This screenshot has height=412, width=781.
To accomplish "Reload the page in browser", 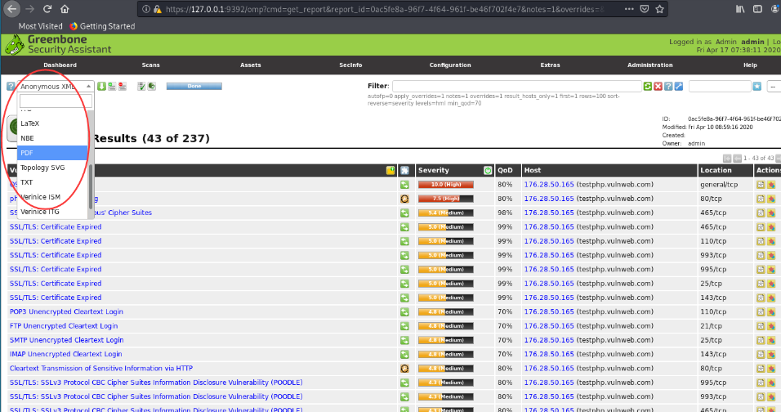I will 47,9.
